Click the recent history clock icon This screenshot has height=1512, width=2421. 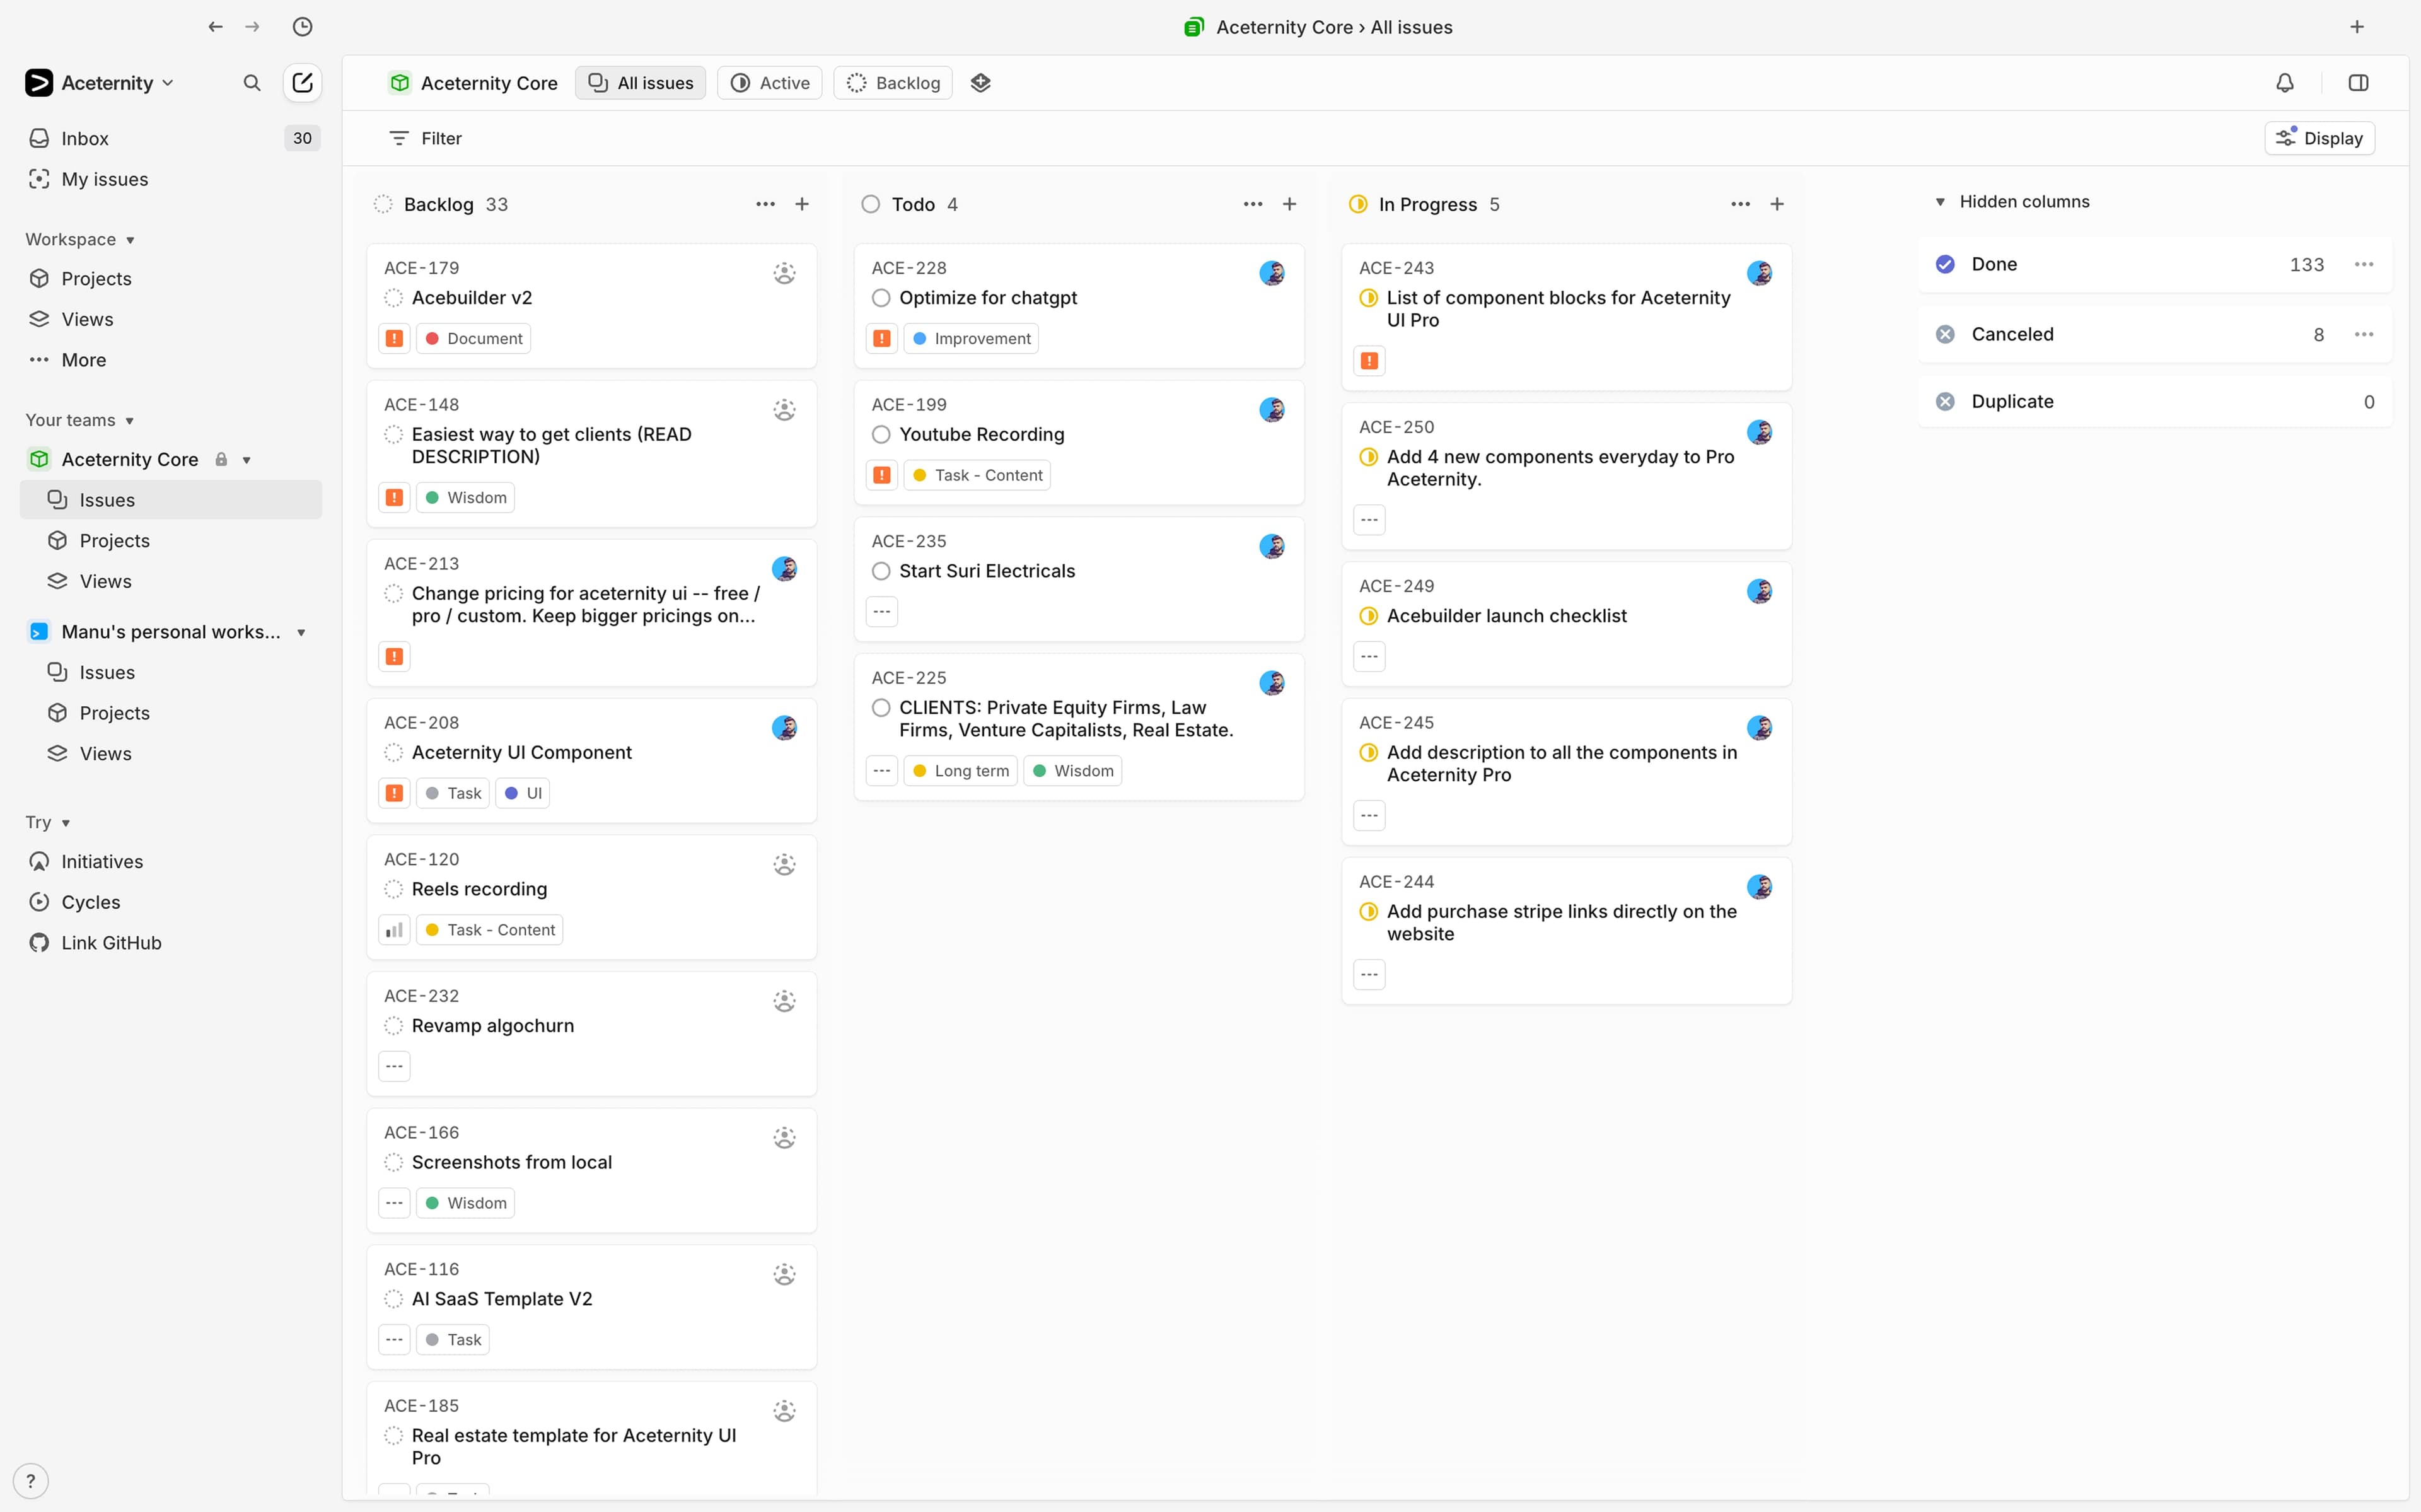click(303, 27)
